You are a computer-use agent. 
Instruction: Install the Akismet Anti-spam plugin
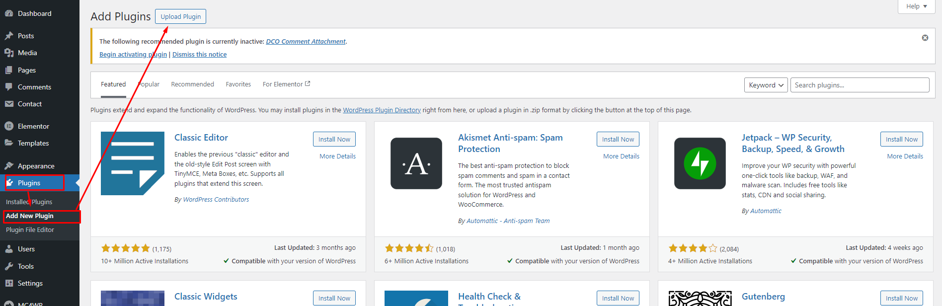click(618, 140)
